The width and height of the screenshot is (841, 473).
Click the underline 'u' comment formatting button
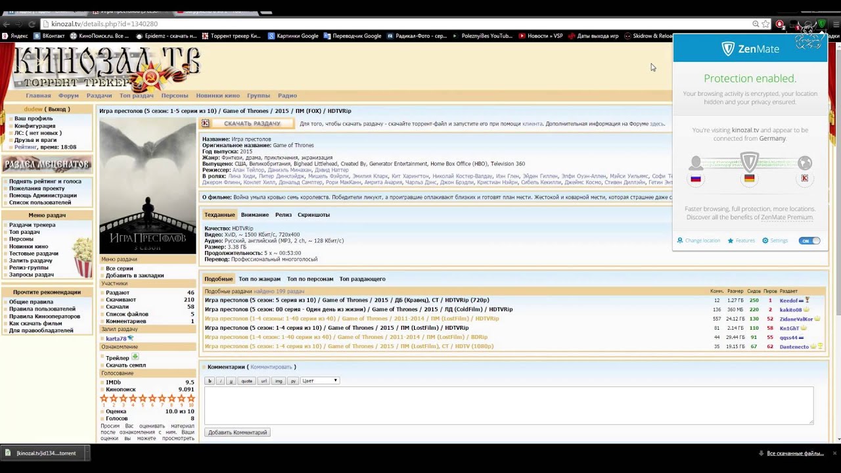pos(231,381)
